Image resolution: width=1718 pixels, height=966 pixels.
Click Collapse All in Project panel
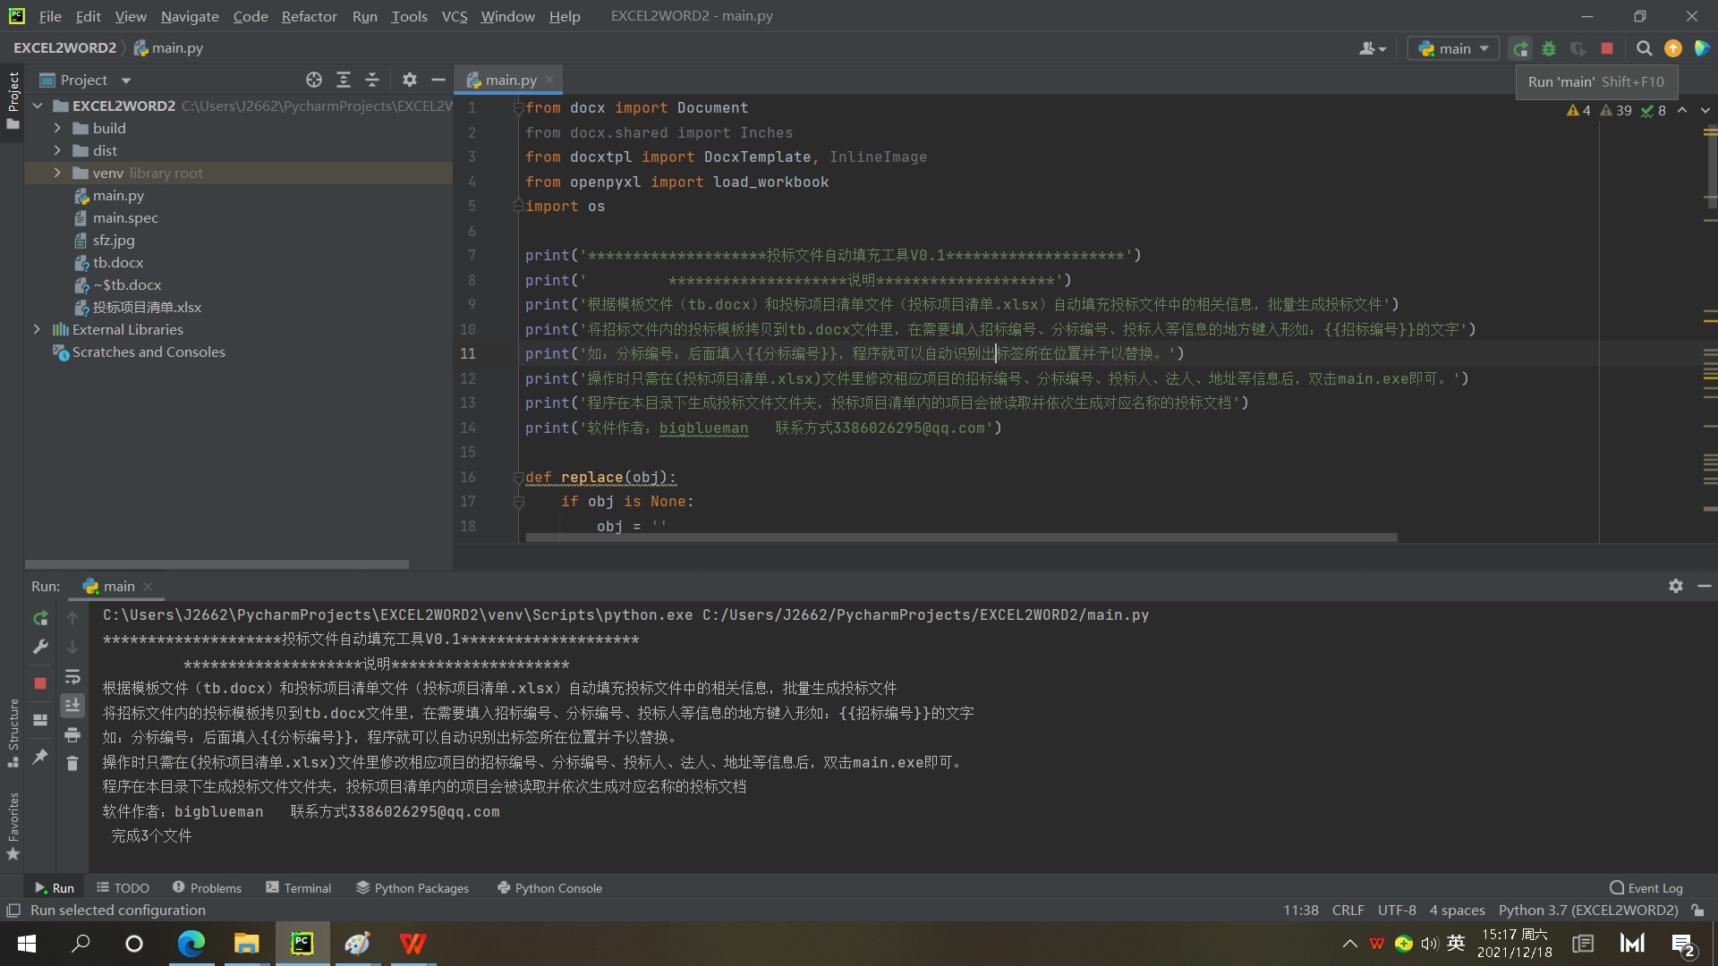pyautogui.click(x=372, y=80)
